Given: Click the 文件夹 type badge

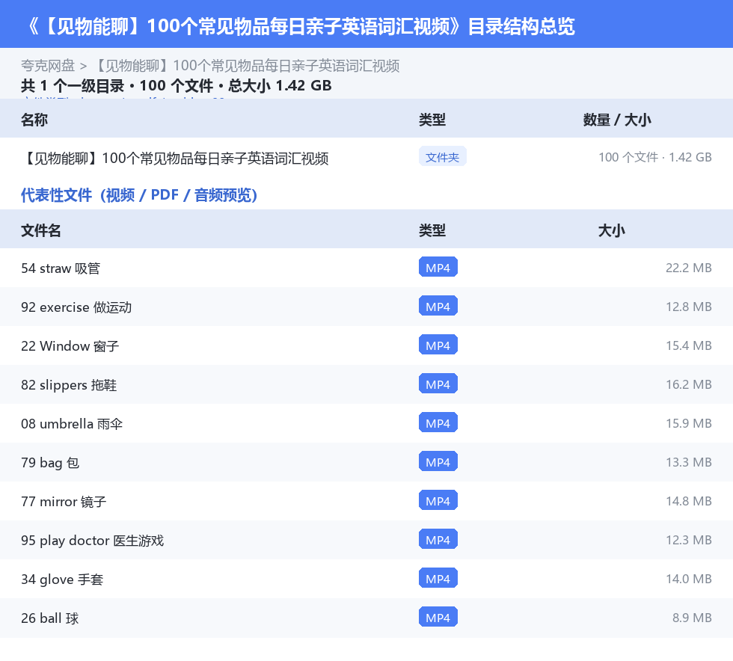Looking at the screenshot, I should pos(442,157).
